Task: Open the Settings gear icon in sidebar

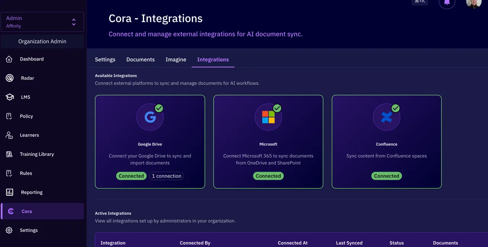Action: tap(9, 230)
